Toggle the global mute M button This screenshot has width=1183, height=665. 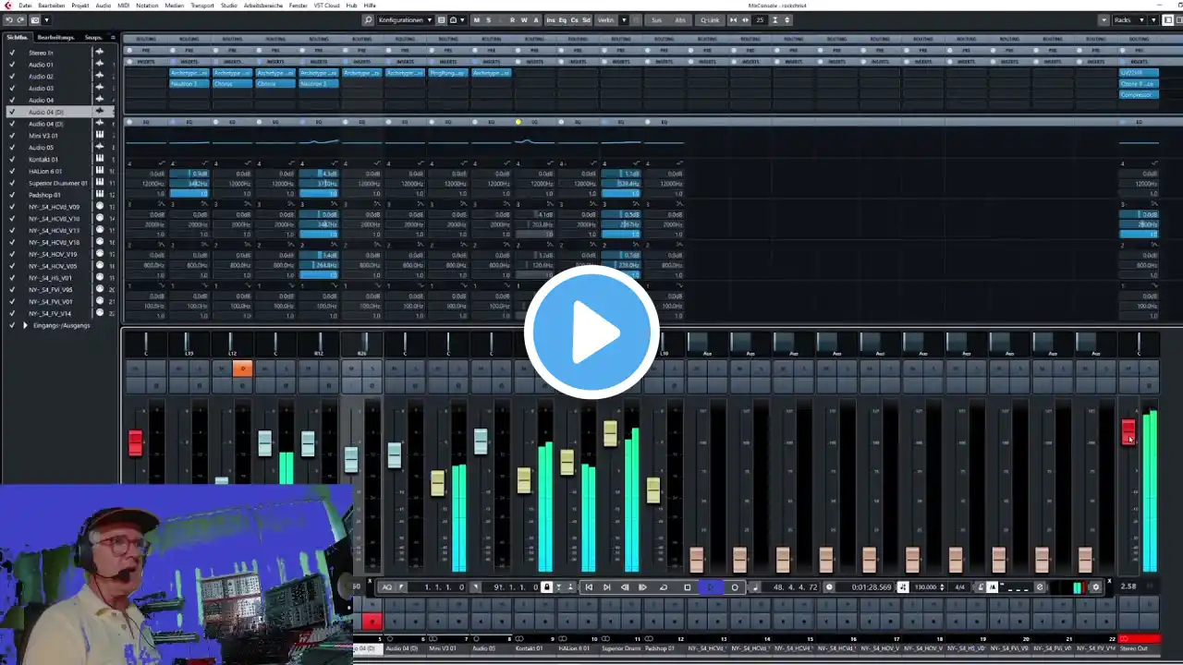point(476,19)
